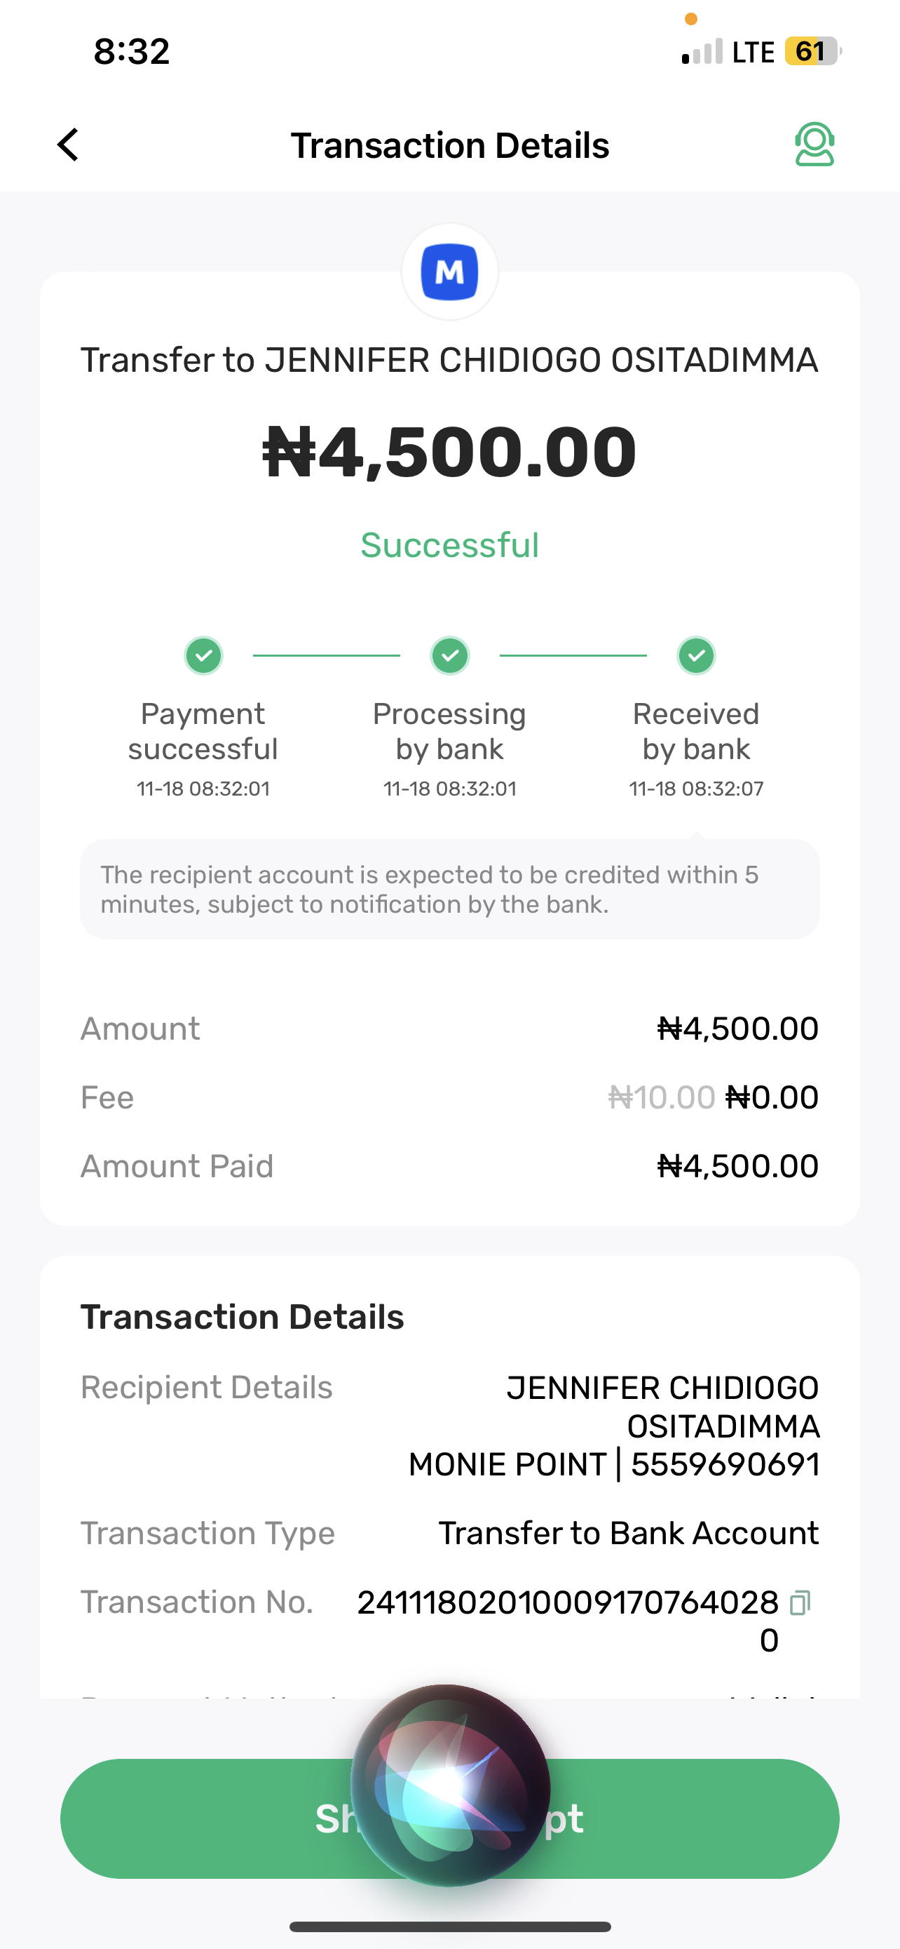
Task: Tap the blue Moniepoint bank logo
Action: (449, 272)
